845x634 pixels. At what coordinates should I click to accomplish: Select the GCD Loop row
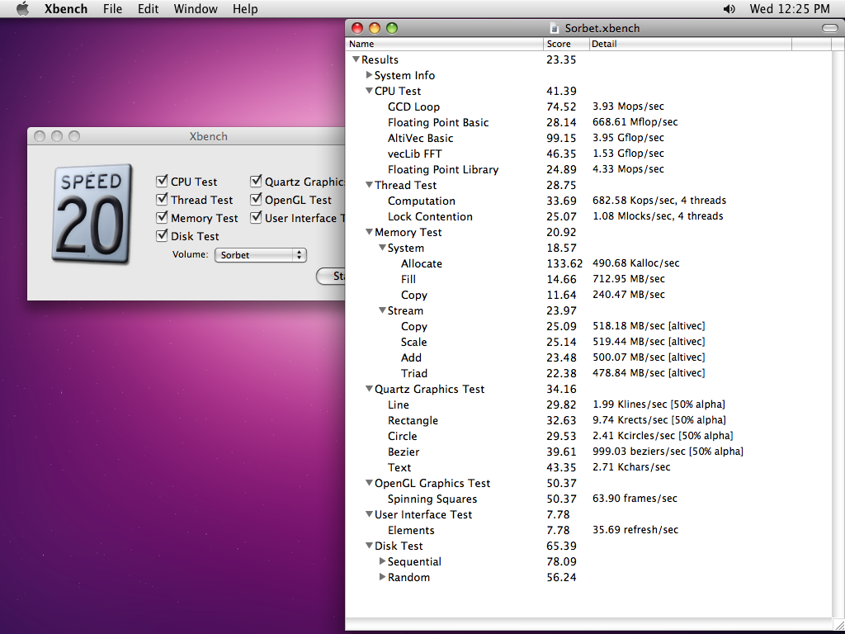click(x=588, y=106)
